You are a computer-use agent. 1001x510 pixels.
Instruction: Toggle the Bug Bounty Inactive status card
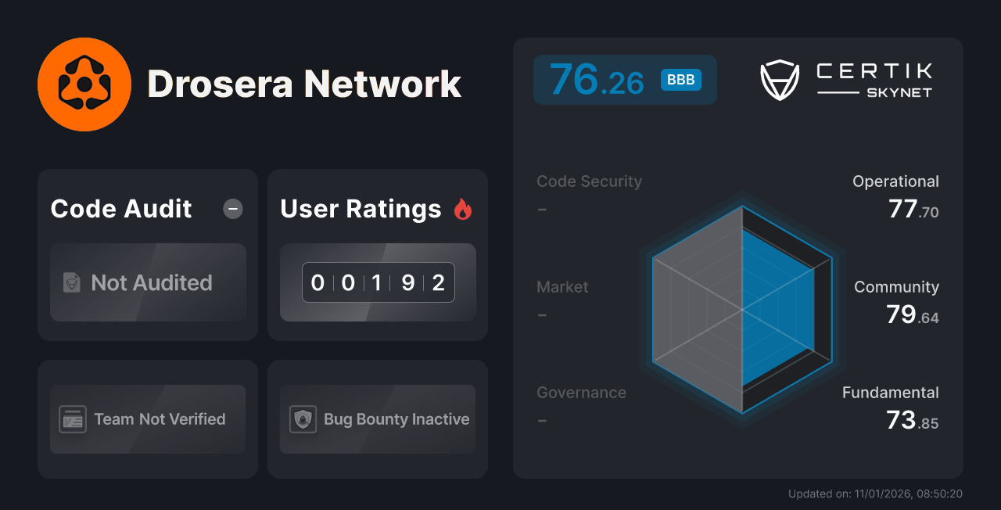click(x=377, y=419)
